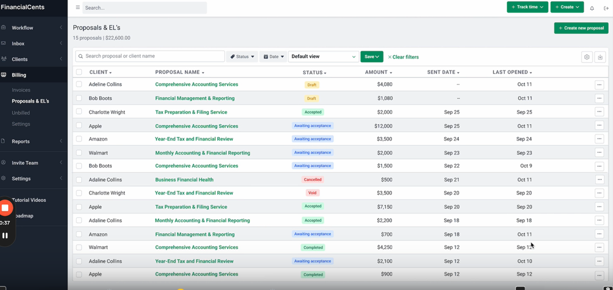Screen dimensions: 613x290
Task: Check the Business Financial Health row checkbox
Action: point(79,180)
